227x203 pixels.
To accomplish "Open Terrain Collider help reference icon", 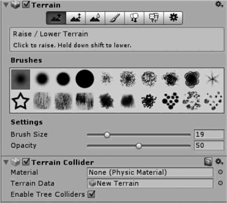I will point(208,162).
